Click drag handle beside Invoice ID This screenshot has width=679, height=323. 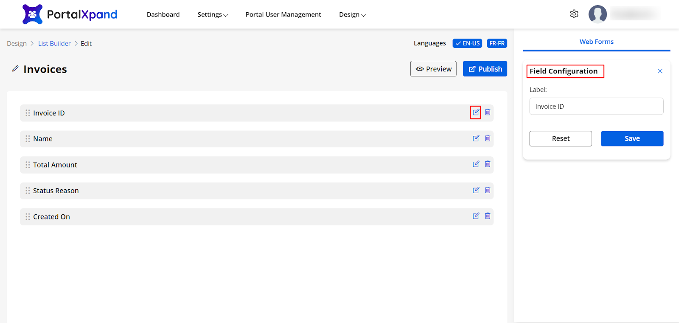[28, 113]
